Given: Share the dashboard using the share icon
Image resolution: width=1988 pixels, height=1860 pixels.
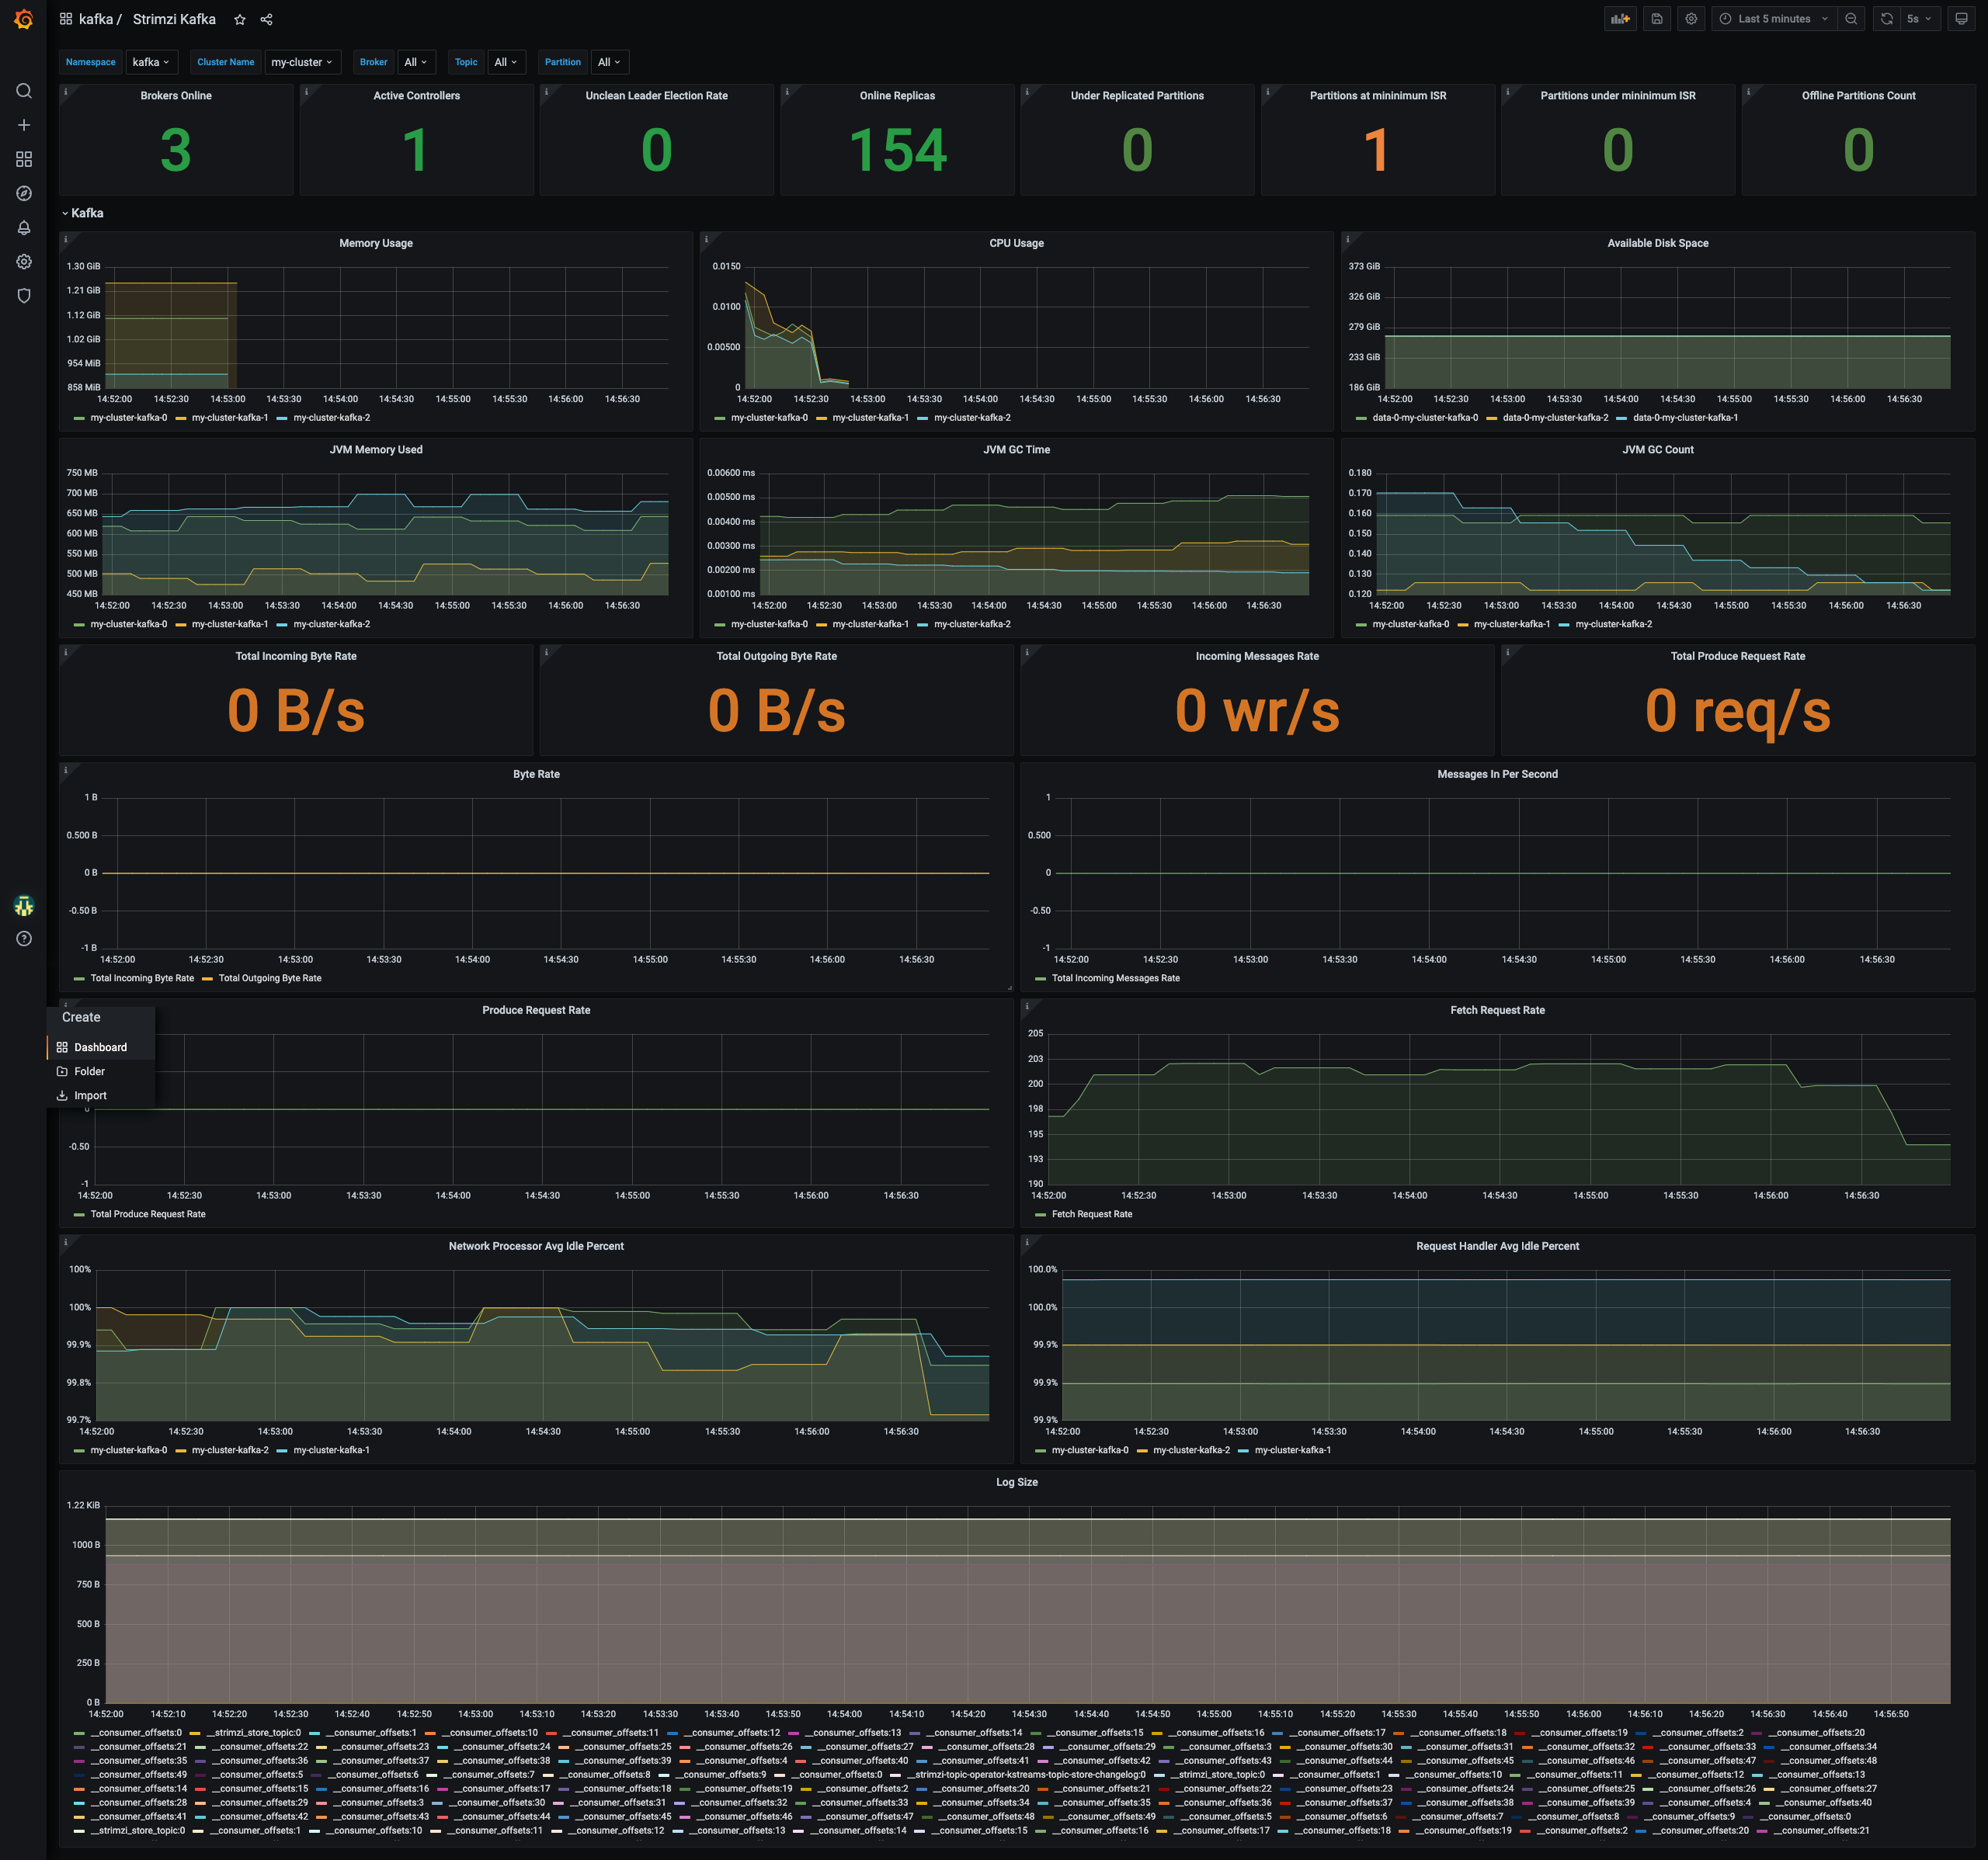Looking at the screenshot, I should [266, 19].
